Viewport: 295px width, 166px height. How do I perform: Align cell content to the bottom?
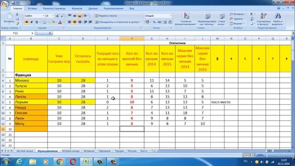[x=79, y=16]
